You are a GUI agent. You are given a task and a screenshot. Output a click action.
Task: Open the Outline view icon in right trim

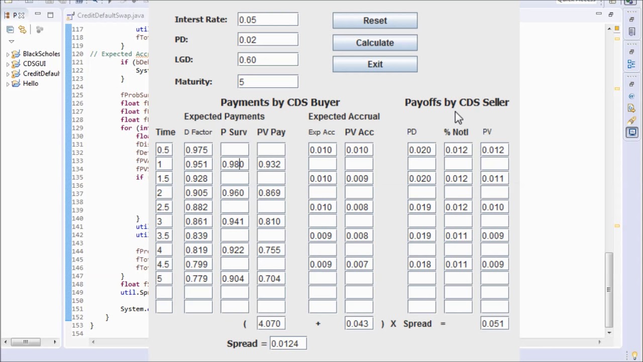(631, 64)
